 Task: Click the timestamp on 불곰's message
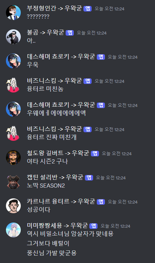(92, 33)
